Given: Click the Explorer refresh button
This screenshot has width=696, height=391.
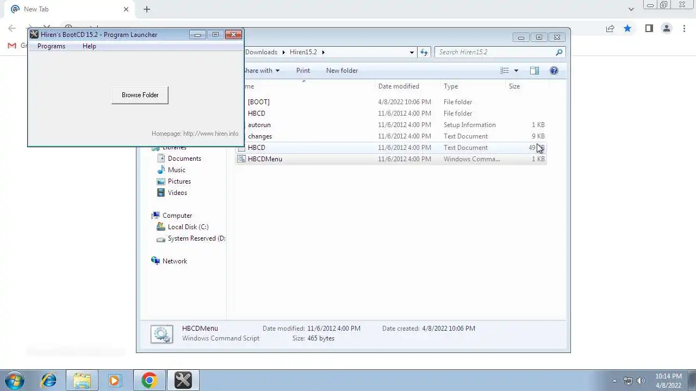Looking at the screenshot, I should [x=424, y=52].
